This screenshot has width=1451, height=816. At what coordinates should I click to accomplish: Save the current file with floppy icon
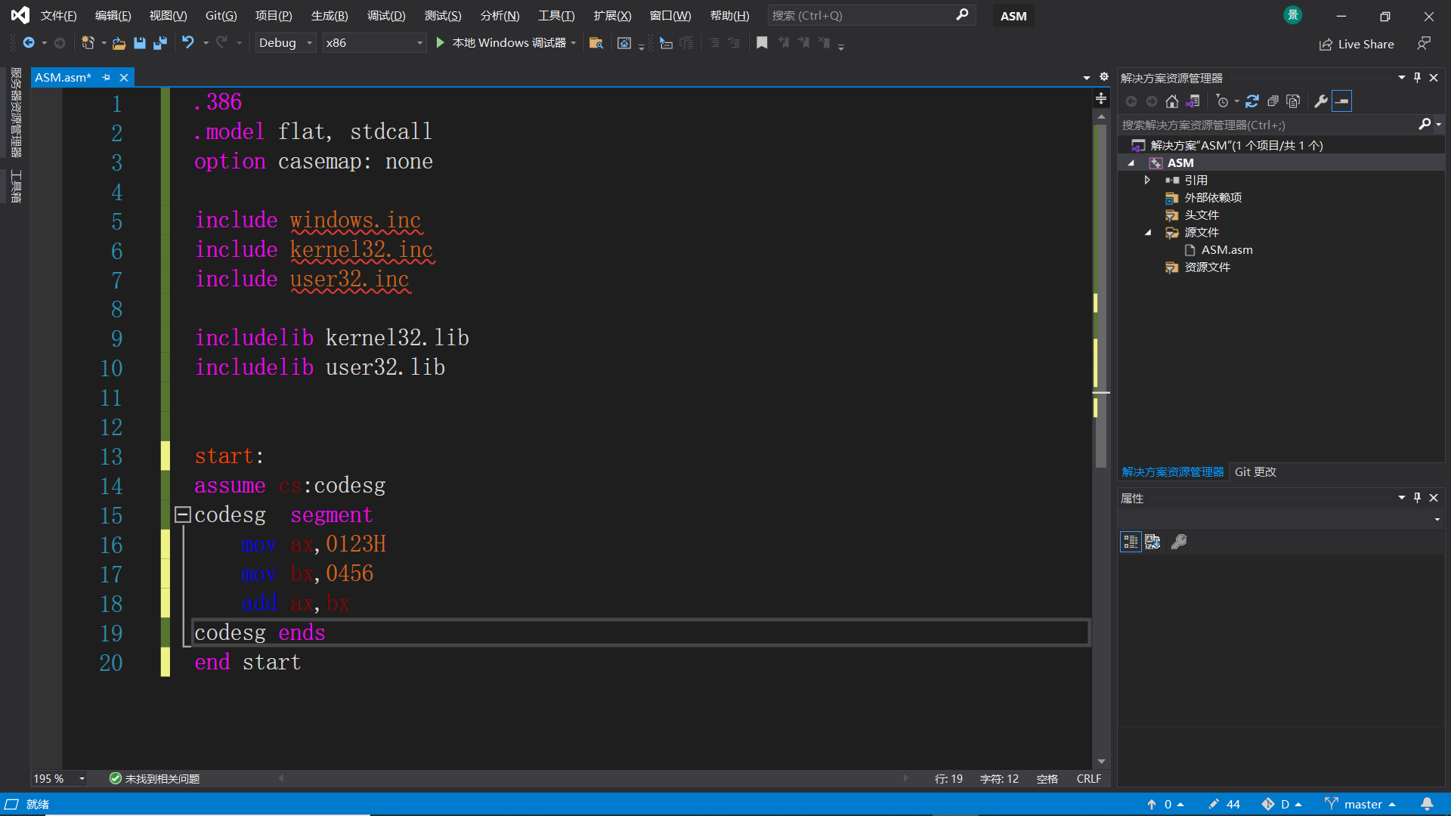coord(140,43)
